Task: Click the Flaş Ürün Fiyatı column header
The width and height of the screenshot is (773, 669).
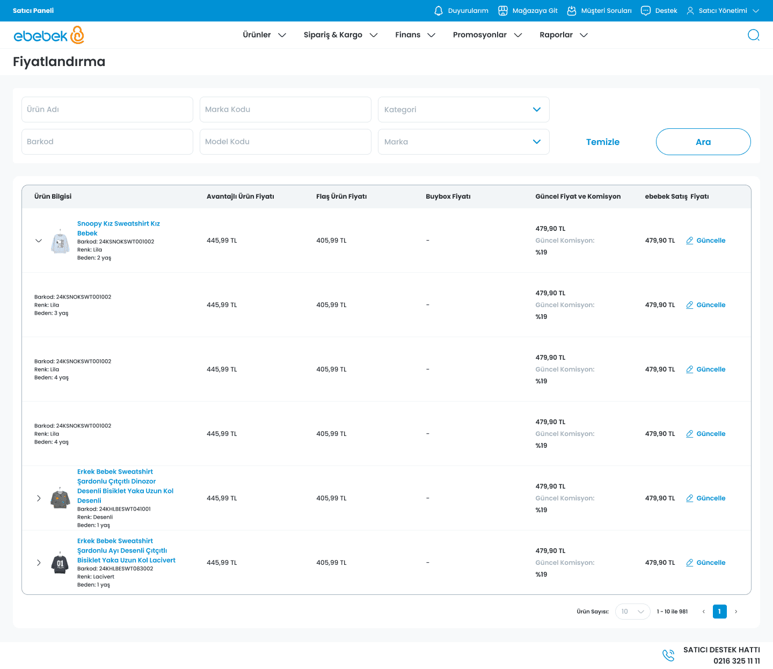Action: coord(341,197)
